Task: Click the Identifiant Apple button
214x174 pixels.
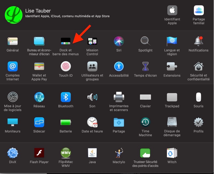Action: 172,11
